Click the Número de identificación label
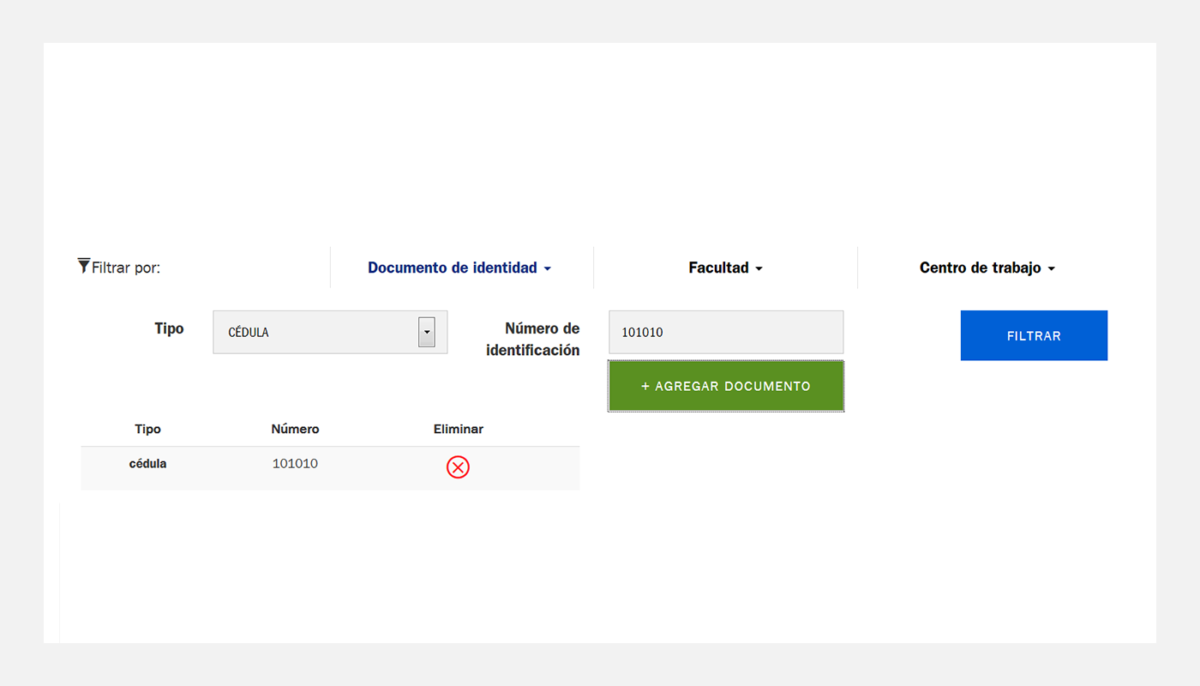This screenshot has width=1200, height=686. (x=533, y=340)
